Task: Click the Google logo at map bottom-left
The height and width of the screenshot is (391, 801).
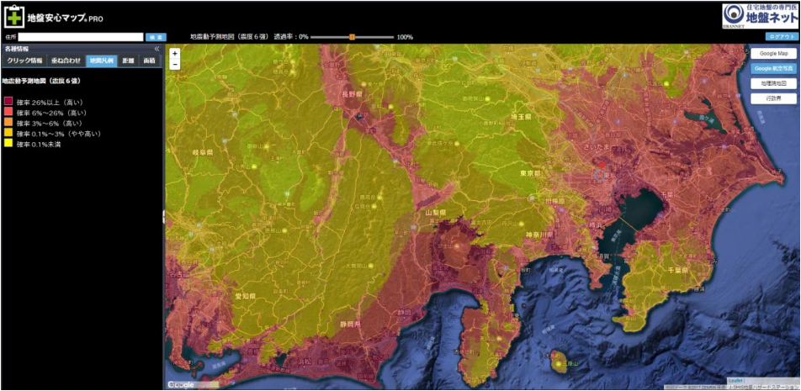Action: [181, 385]
